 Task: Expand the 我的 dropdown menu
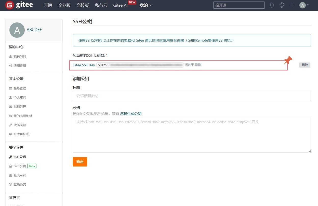point(145,5)
